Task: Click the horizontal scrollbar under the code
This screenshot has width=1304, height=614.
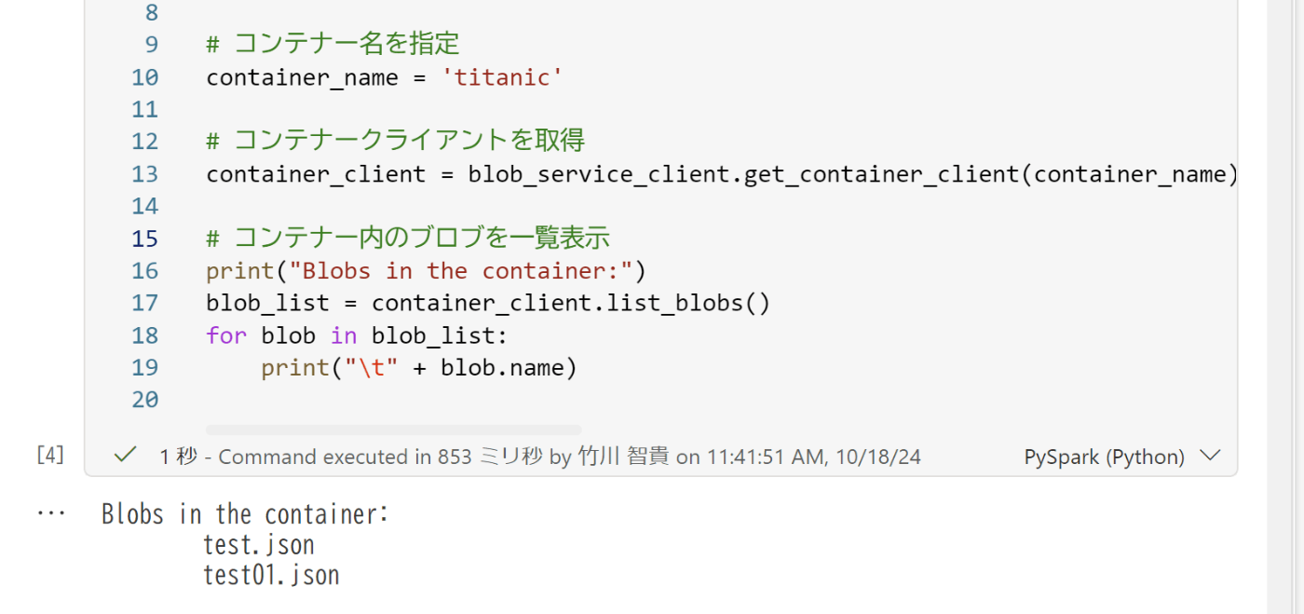Action: click(x=393, y=430)
